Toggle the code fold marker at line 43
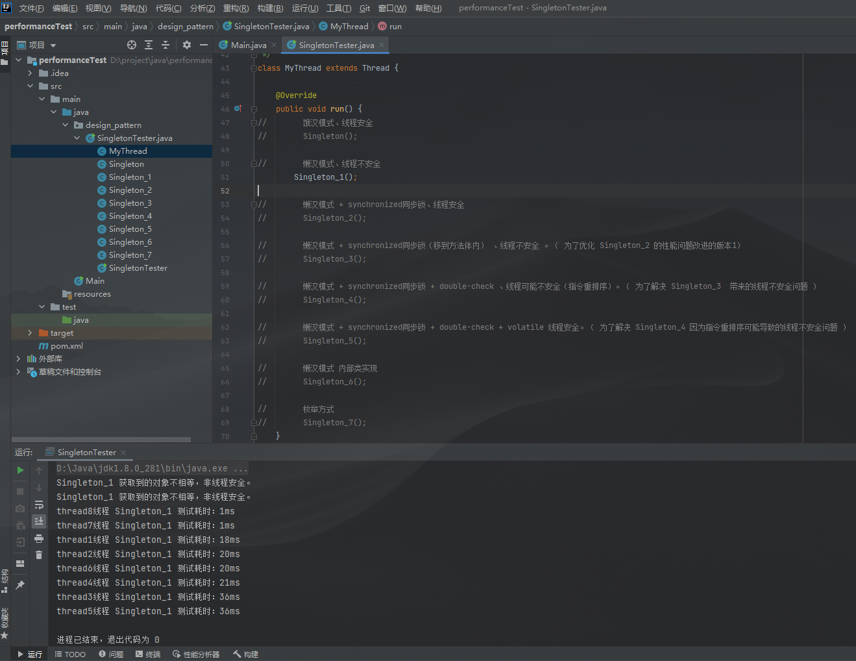 (x=254, y=68)
